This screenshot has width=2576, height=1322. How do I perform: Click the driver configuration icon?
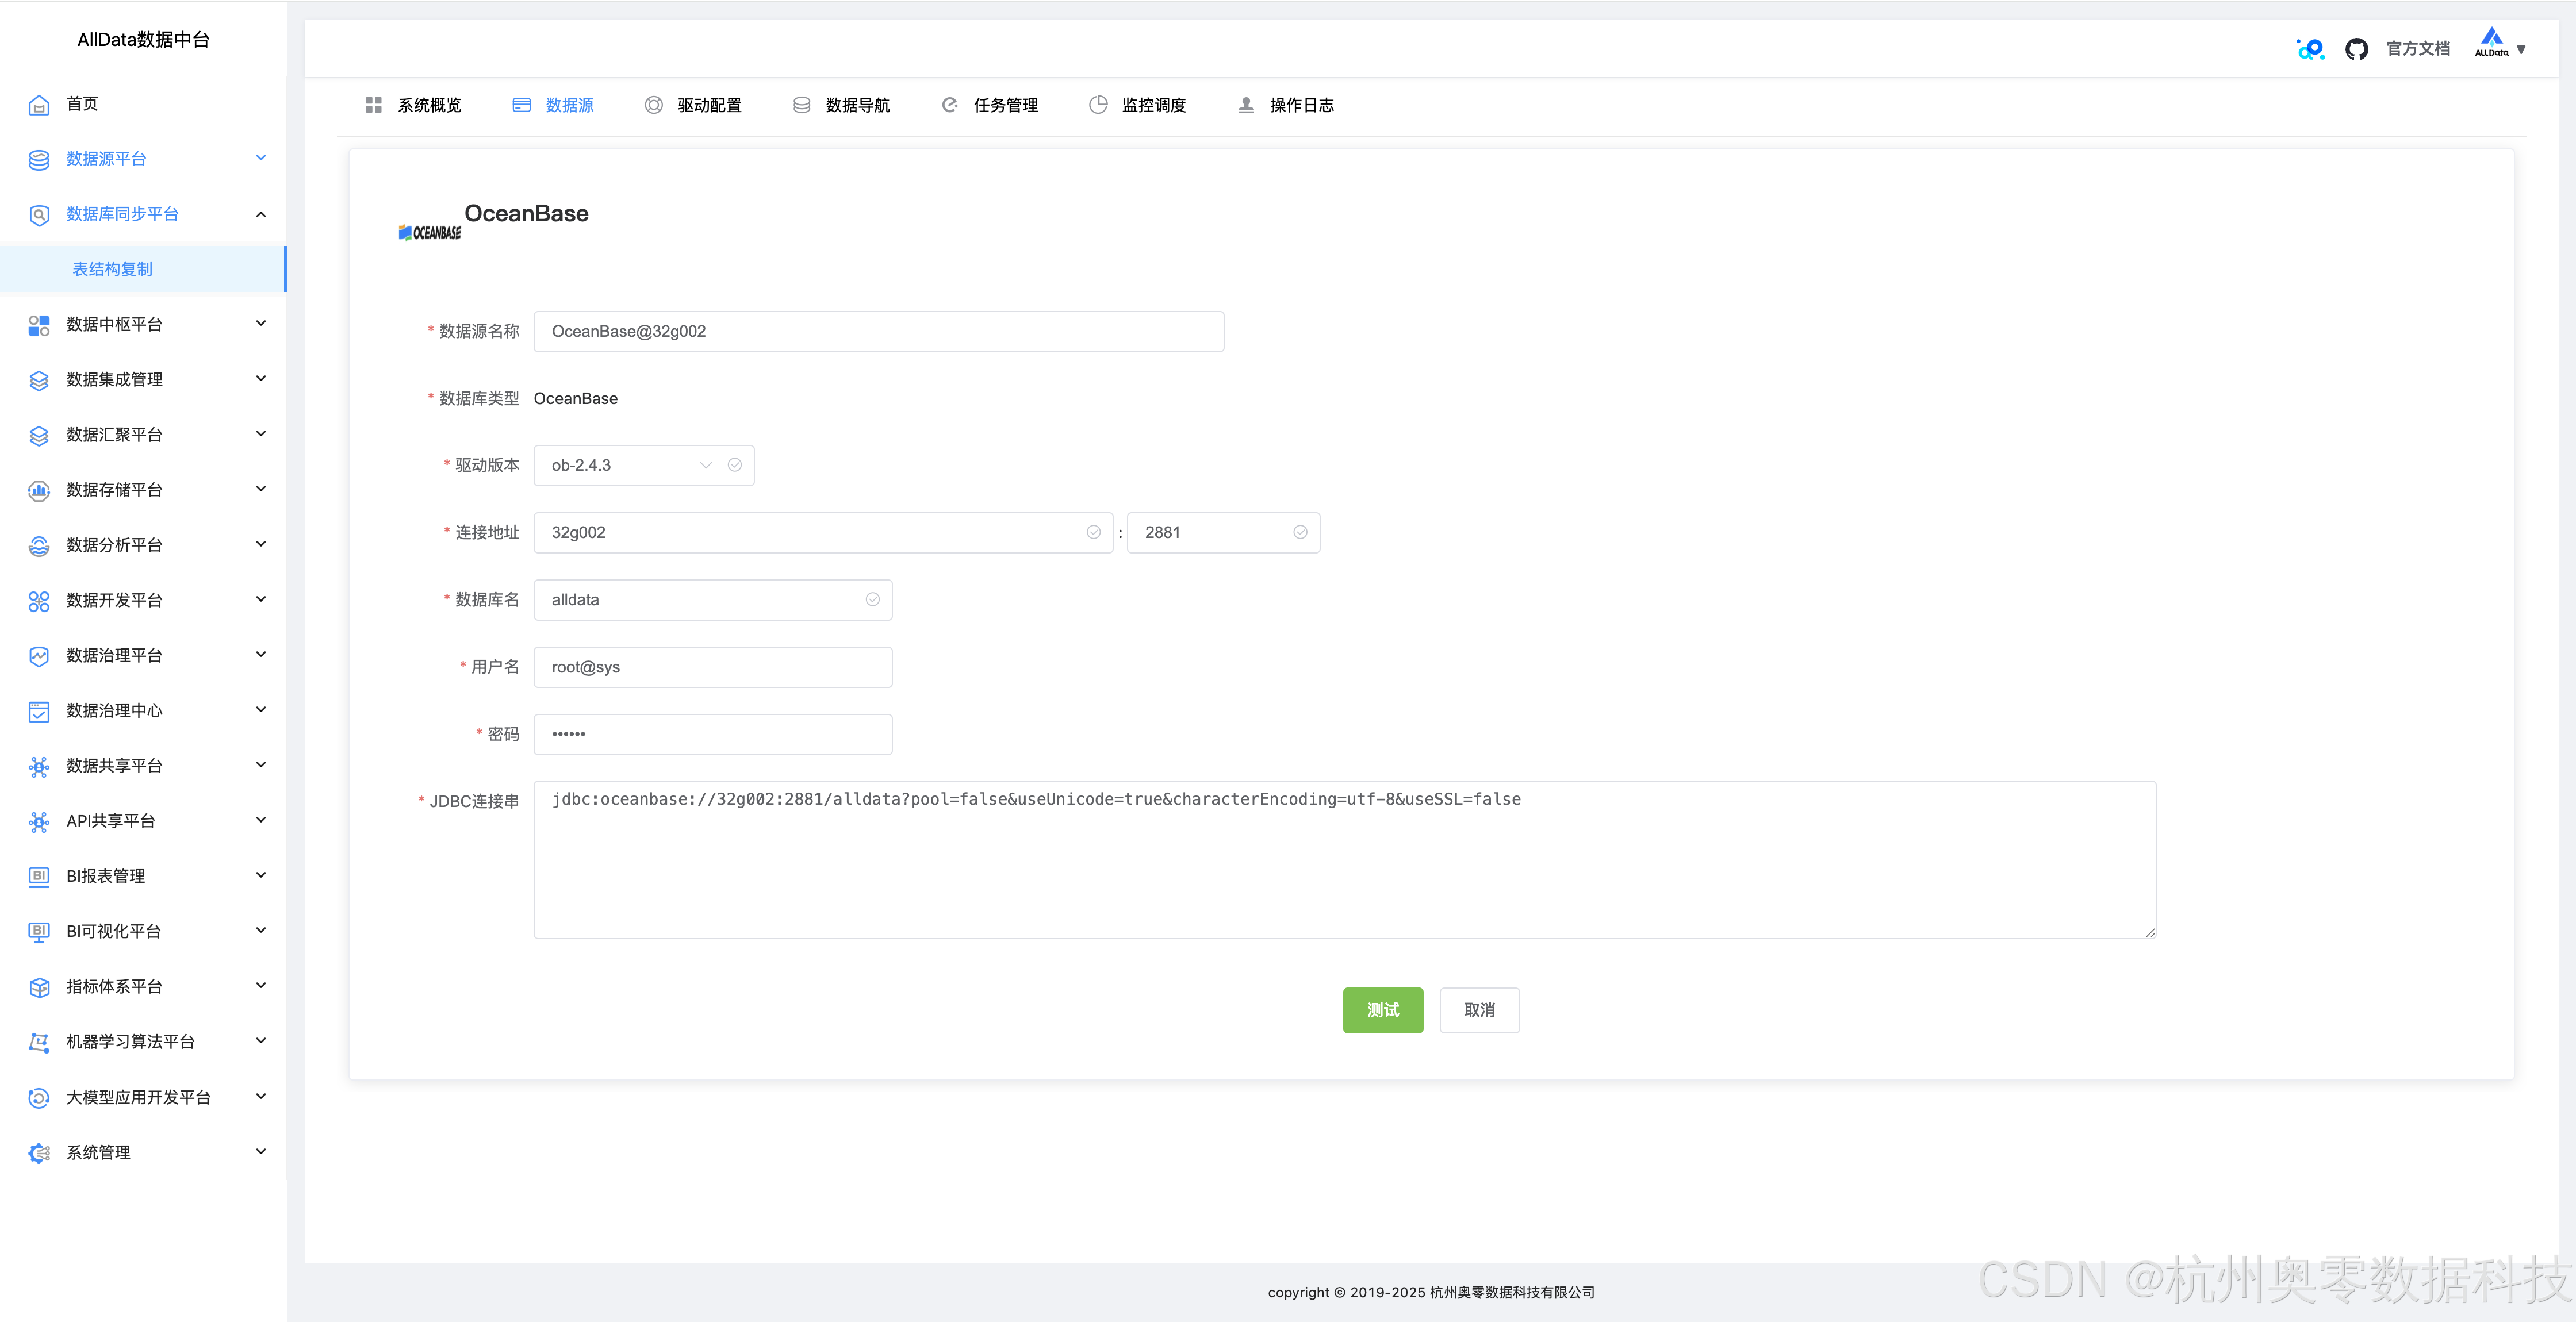pos(653,105)
